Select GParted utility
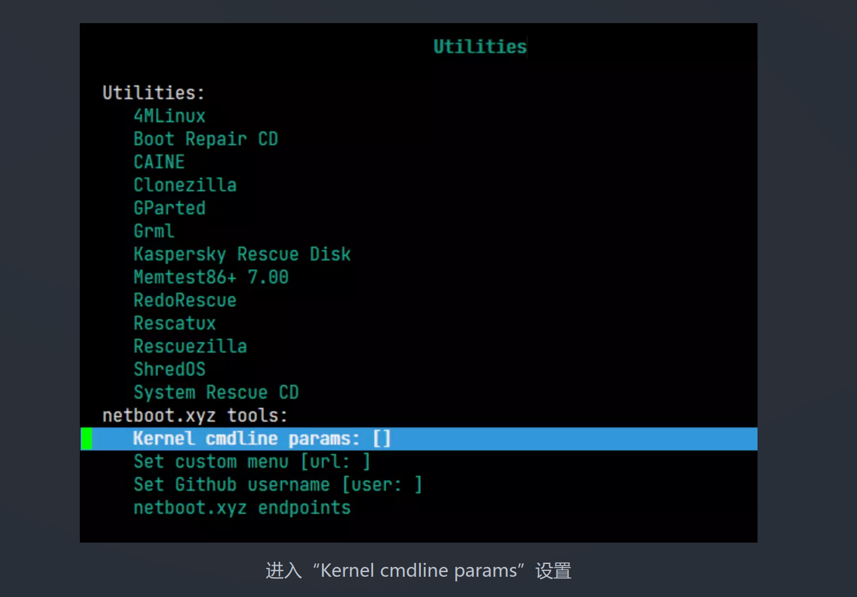This screenshot has width=857, height=597. pos(169,208)
